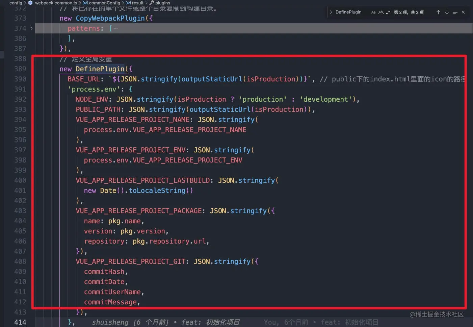Click 'production' string on line 392
The height and width of the screenshot is (327, 473).
pyautogui.click(x=263, y=99)
